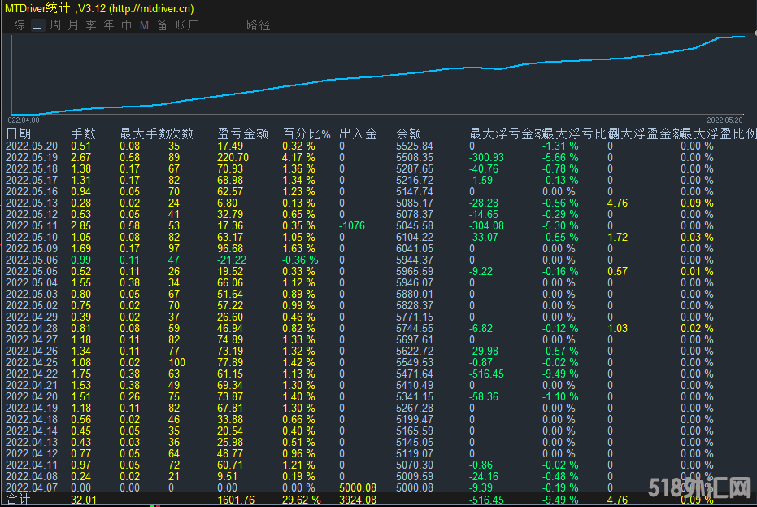
Task: Click the 合计 total row label
Action: (x=19, y=499)
